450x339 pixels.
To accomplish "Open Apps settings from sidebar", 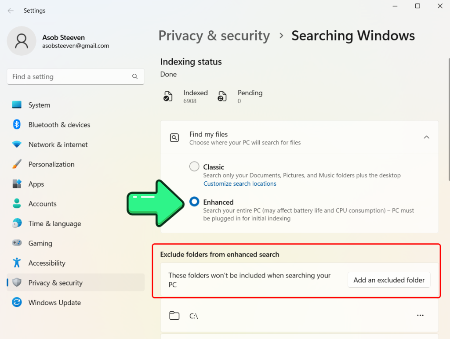I will [36, 184].
